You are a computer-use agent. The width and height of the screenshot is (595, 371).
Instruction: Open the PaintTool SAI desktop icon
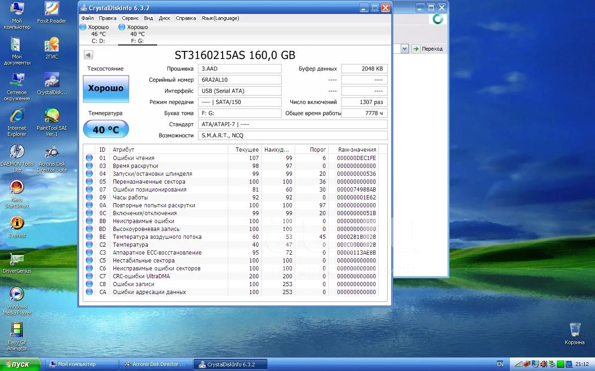coord(52,122)
